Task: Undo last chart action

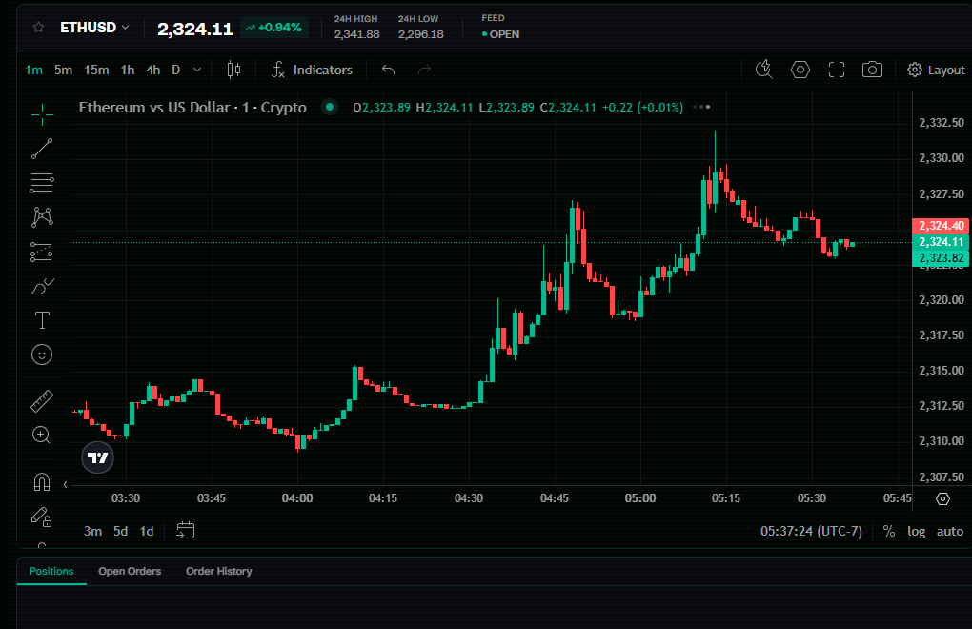Action: [389, 70]
